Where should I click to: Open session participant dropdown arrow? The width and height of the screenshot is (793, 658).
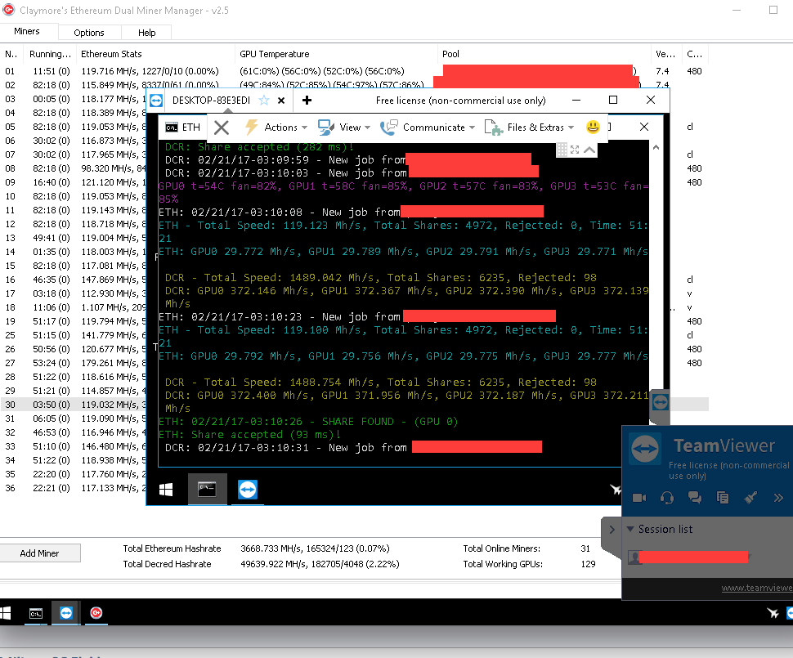point(750,557)
